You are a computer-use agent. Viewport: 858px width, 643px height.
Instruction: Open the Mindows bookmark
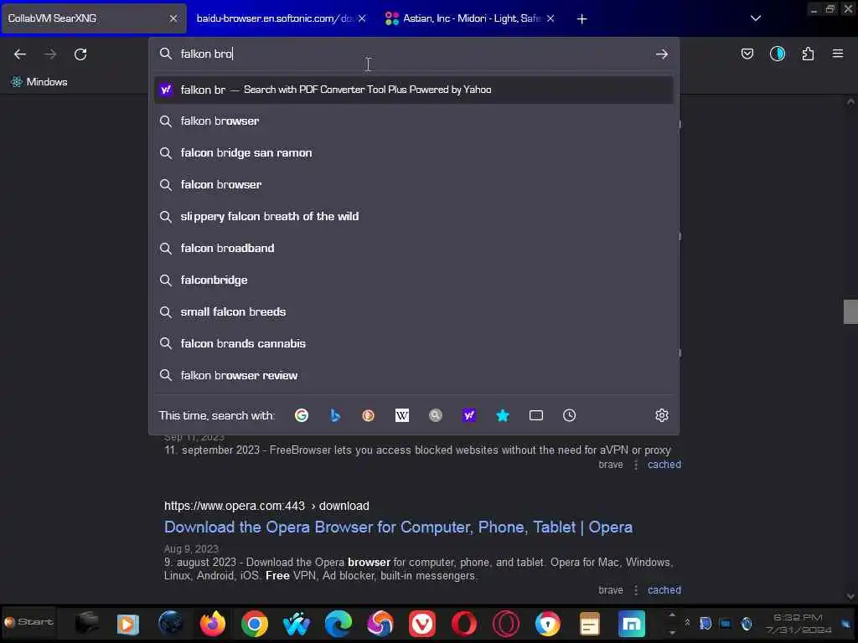tap(39, 82)
